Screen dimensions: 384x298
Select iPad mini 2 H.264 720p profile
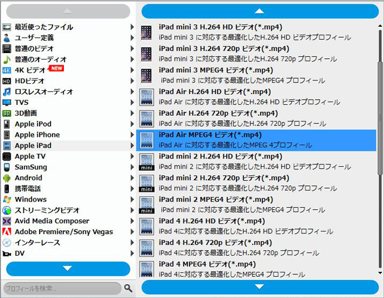point(257,184)
